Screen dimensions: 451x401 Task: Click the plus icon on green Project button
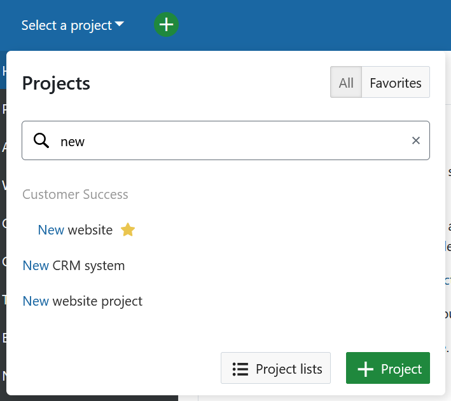click(x=365, y=369)
